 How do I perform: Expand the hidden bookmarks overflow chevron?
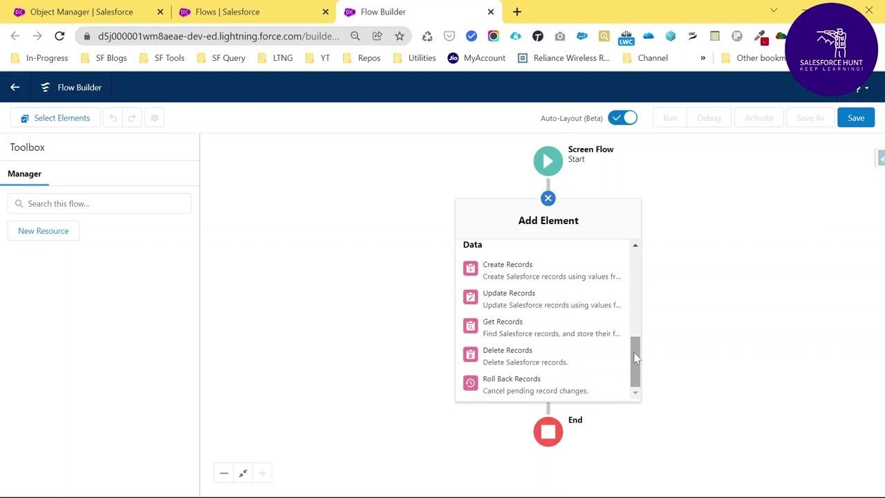tap(702, 58)
